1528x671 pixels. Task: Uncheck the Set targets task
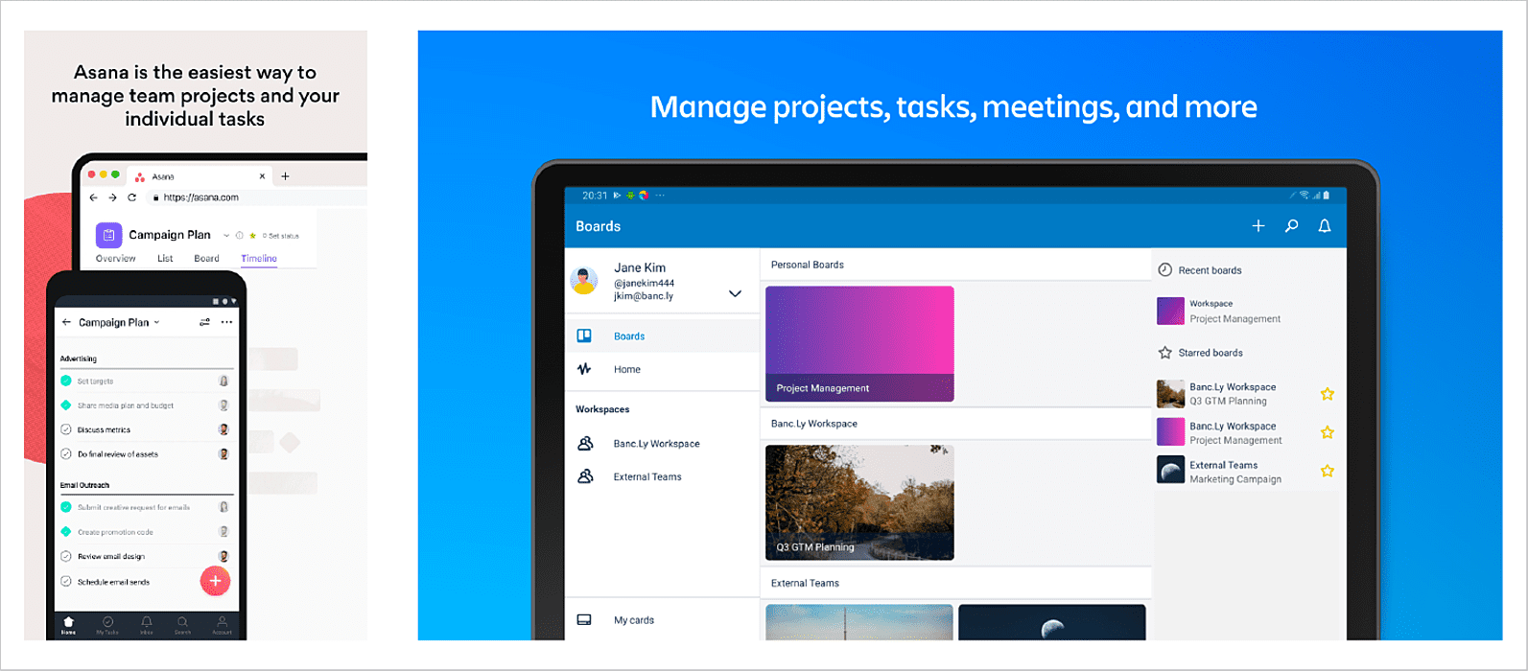(x=66, y=381)
